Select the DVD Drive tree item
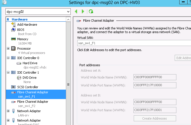The width and height of the screenshot is (191, 125). (29, 78)
